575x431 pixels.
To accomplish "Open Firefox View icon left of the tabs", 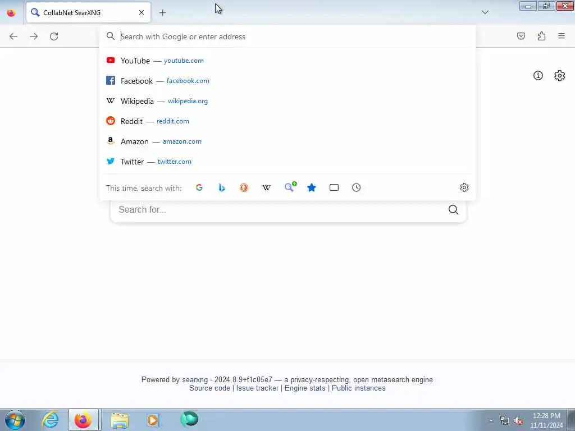I will pyautogui.click(x=11, y=13).
